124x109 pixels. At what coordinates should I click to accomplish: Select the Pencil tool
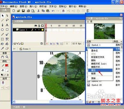pyautogui.click(x=2, y=34)
